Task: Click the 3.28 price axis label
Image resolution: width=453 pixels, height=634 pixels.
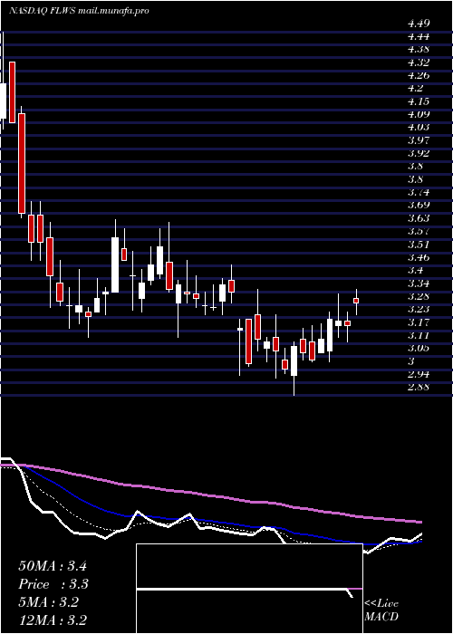Action: click(x=419, y=296)
